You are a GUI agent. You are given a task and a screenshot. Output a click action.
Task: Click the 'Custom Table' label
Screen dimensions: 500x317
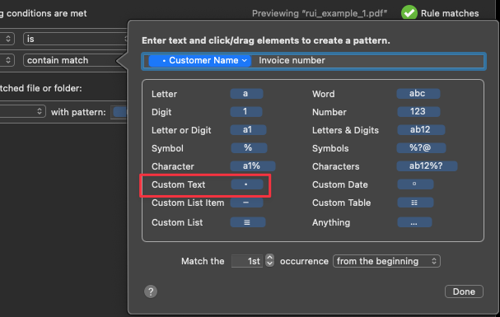pos(342,203)
